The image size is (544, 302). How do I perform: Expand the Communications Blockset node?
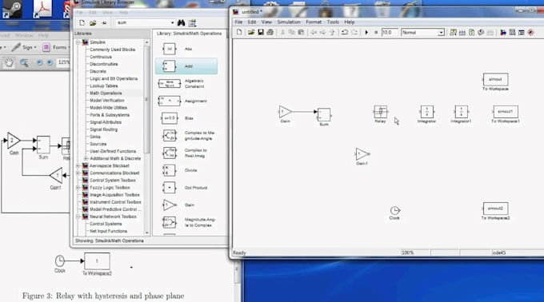click(78, 173)
